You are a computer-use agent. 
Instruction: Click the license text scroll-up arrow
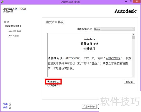(133, 35)
